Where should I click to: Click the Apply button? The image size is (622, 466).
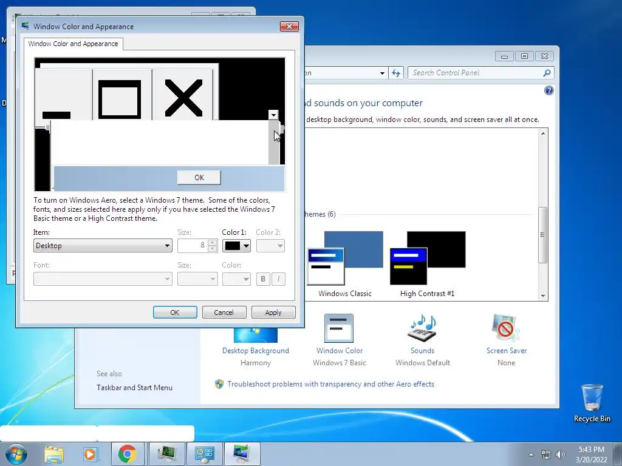point(273,312)
